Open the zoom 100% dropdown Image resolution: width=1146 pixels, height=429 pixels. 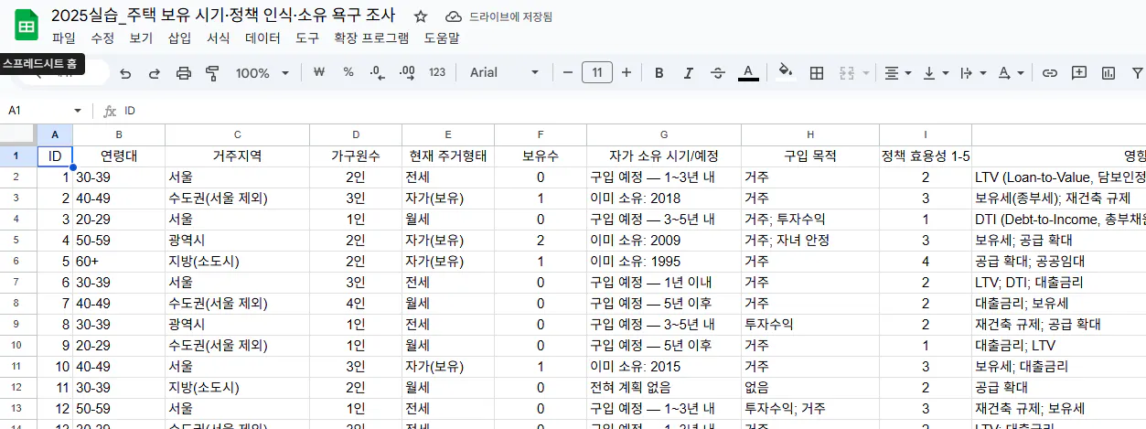[262, 73]
